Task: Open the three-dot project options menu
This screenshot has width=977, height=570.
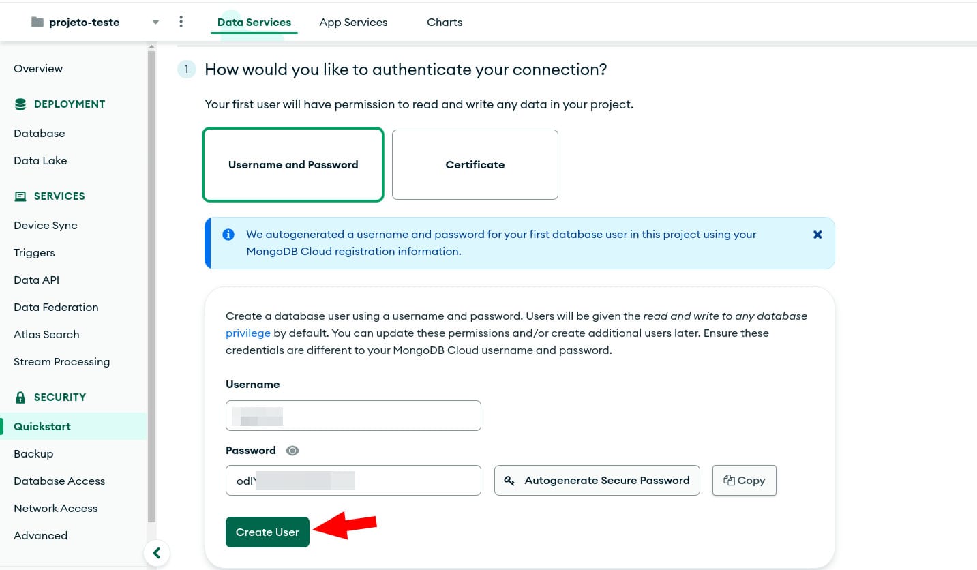Action: [x=181, y=22]
